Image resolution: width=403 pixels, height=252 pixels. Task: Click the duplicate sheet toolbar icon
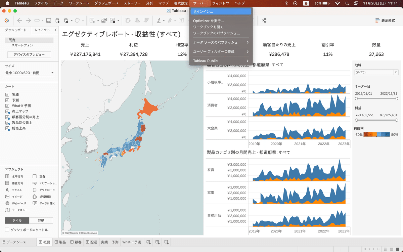(x=104, y=20)
